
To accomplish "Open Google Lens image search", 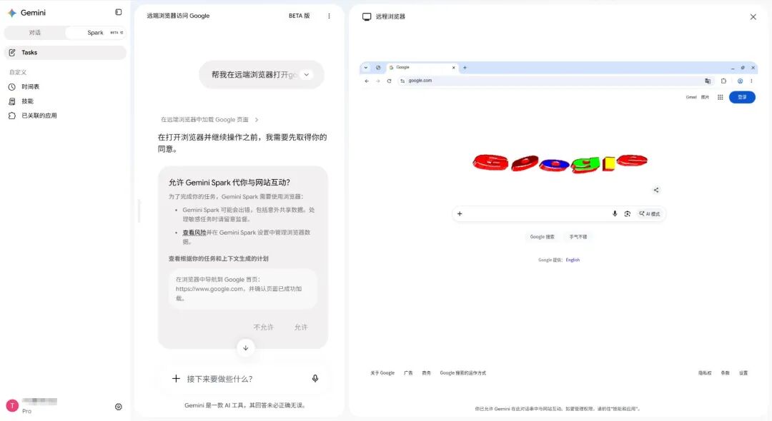I will click(x=628, y=213).
